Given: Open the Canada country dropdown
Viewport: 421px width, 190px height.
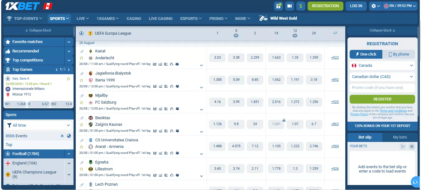Looking at the screenshot, I should (x=382, y=66).
